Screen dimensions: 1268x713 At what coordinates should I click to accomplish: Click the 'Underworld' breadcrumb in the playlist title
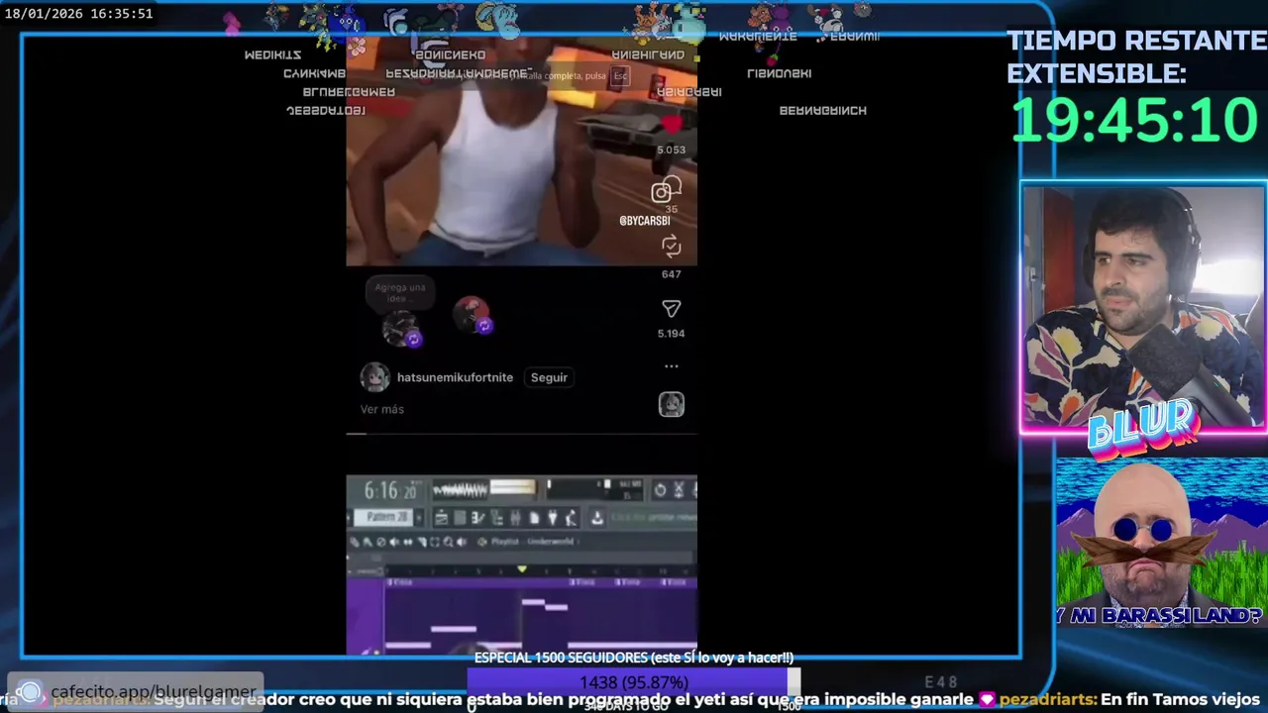tap(551, 542)
